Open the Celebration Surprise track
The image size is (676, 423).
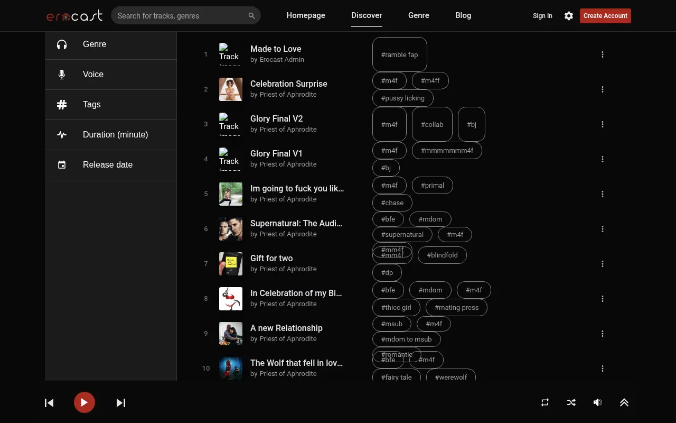click(x=289, y=84)
